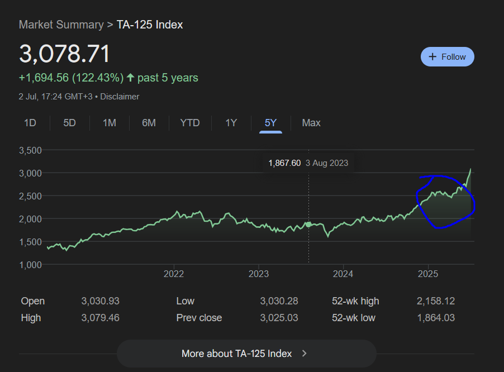Click the 3,000 y-axis label
The width and height of the screenshot is (504, 372).
(x=30, y=173)
